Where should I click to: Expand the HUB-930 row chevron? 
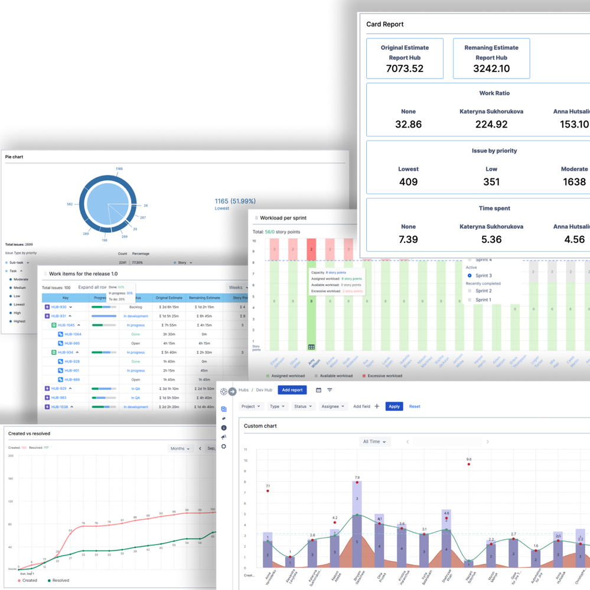71,307
